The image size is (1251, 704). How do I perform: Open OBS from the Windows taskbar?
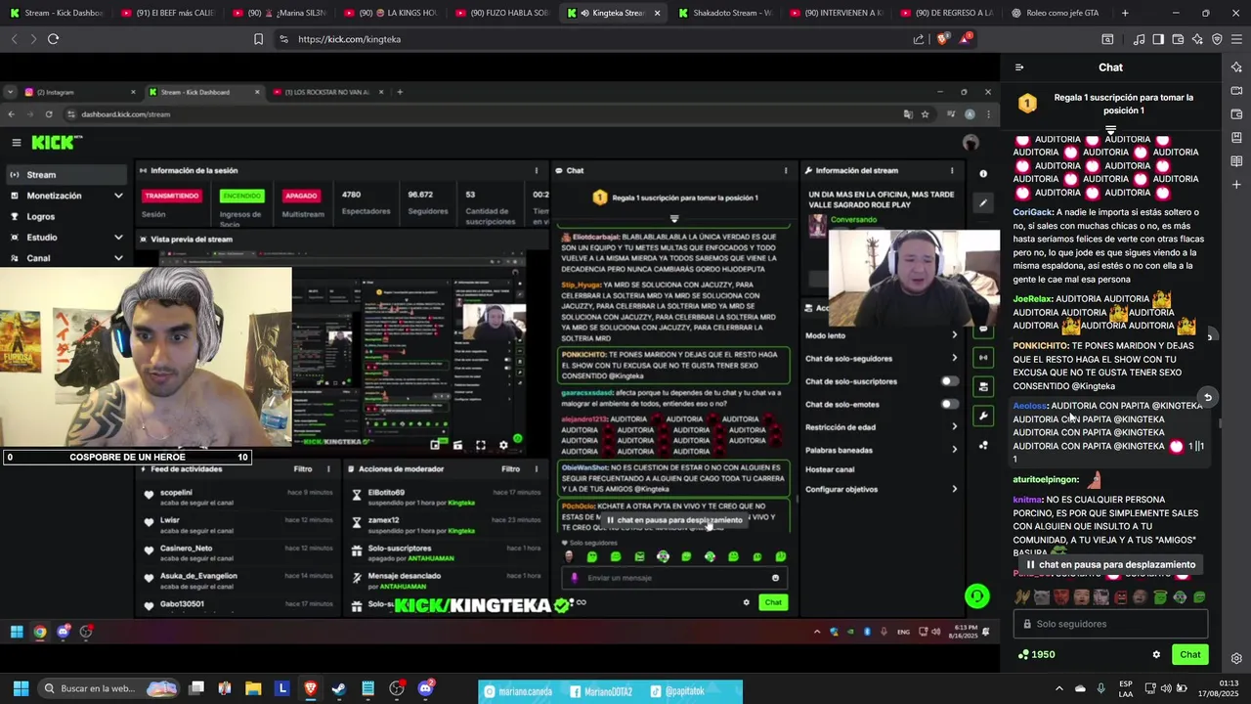pos(397,688)
